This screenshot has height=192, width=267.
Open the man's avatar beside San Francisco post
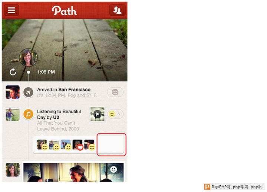point(13,92)
